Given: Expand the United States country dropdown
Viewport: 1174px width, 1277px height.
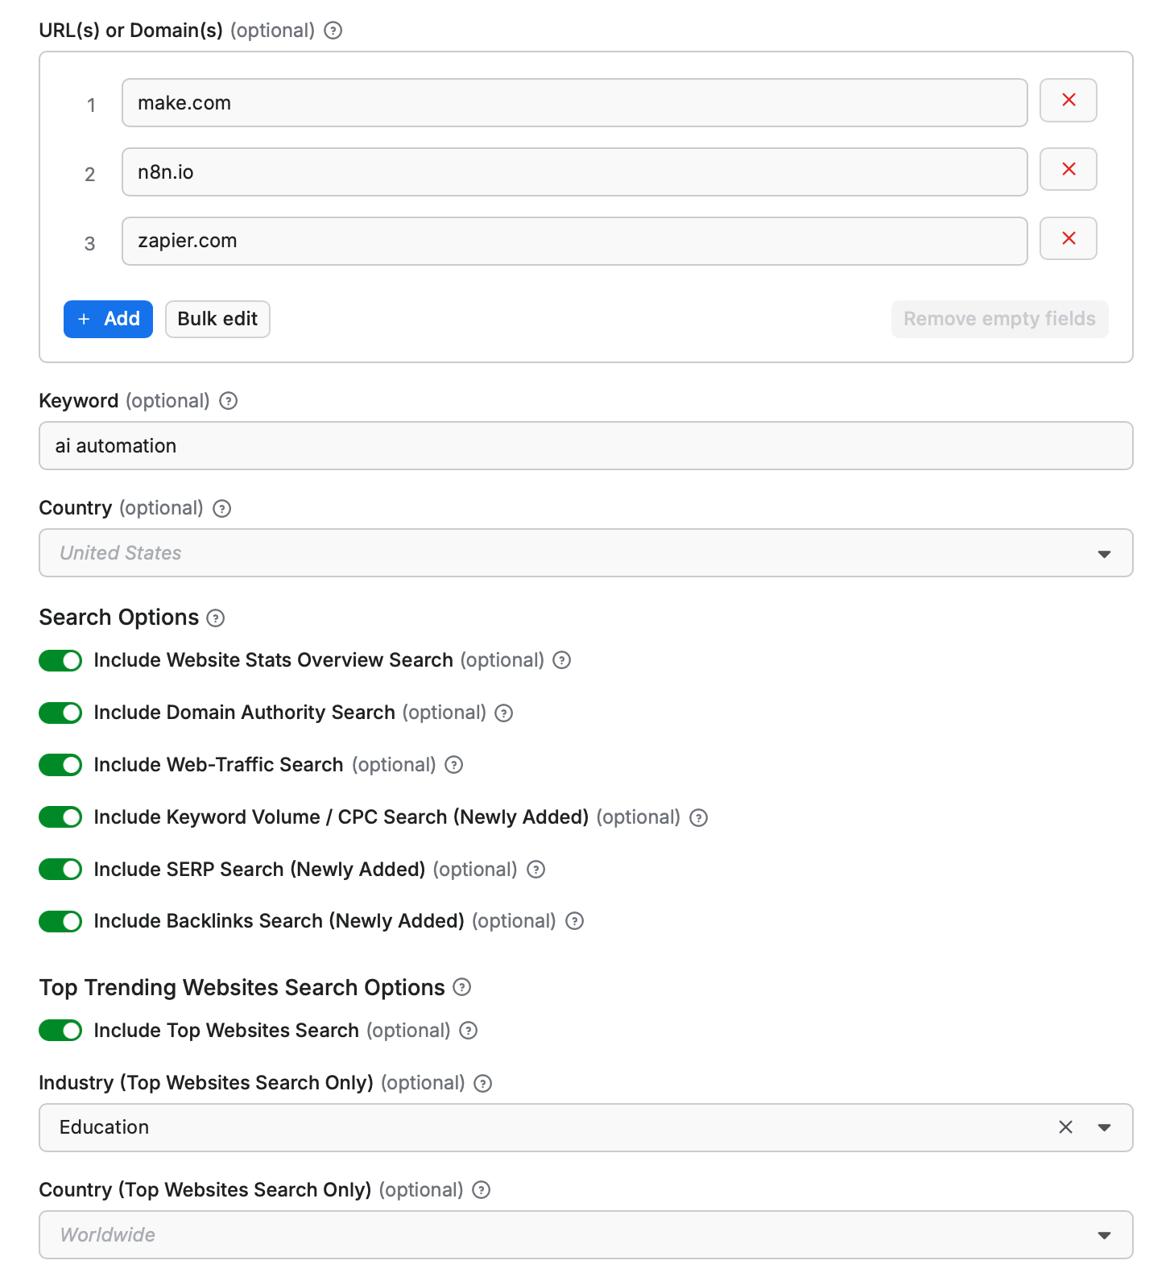Looking at the screenshot, I should [x=585, y=553].
